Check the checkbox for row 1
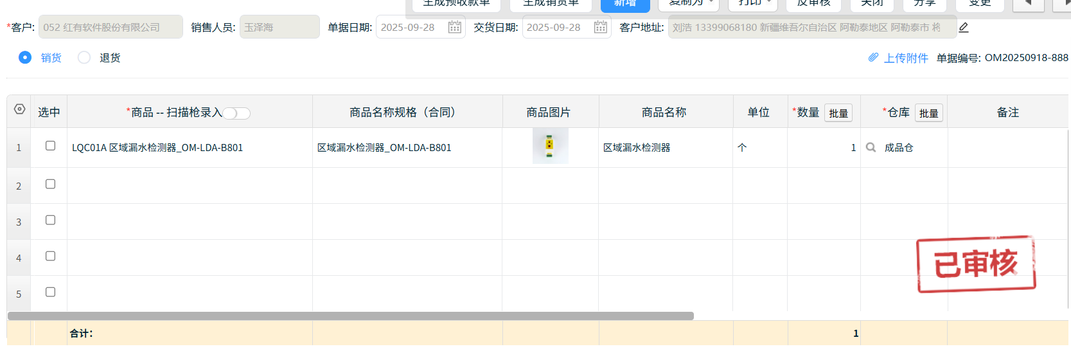The image size is (1071, 351). [x=50, y=146]
